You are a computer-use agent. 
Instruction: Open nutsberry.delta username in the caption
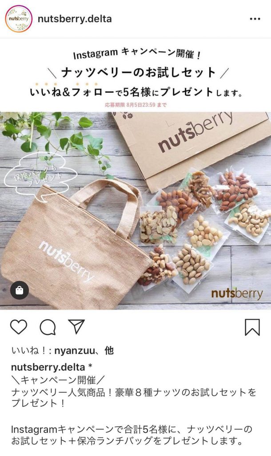(48, 367)
